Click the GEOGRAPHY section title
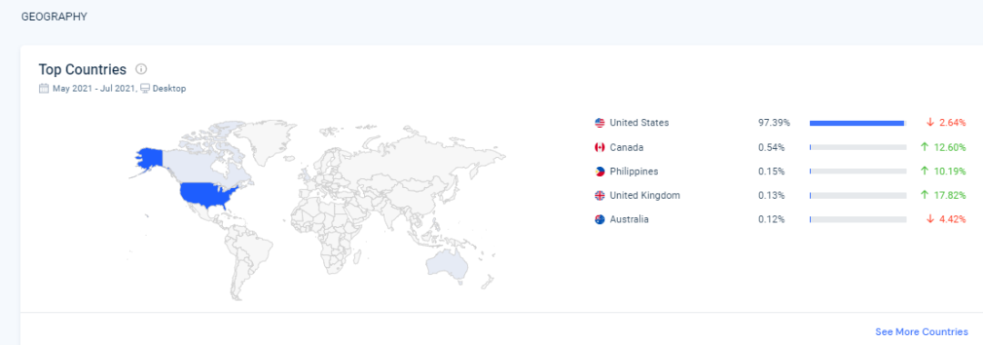Screen dimensions: 983x345 pyautogui.click(x=54, y=17)
